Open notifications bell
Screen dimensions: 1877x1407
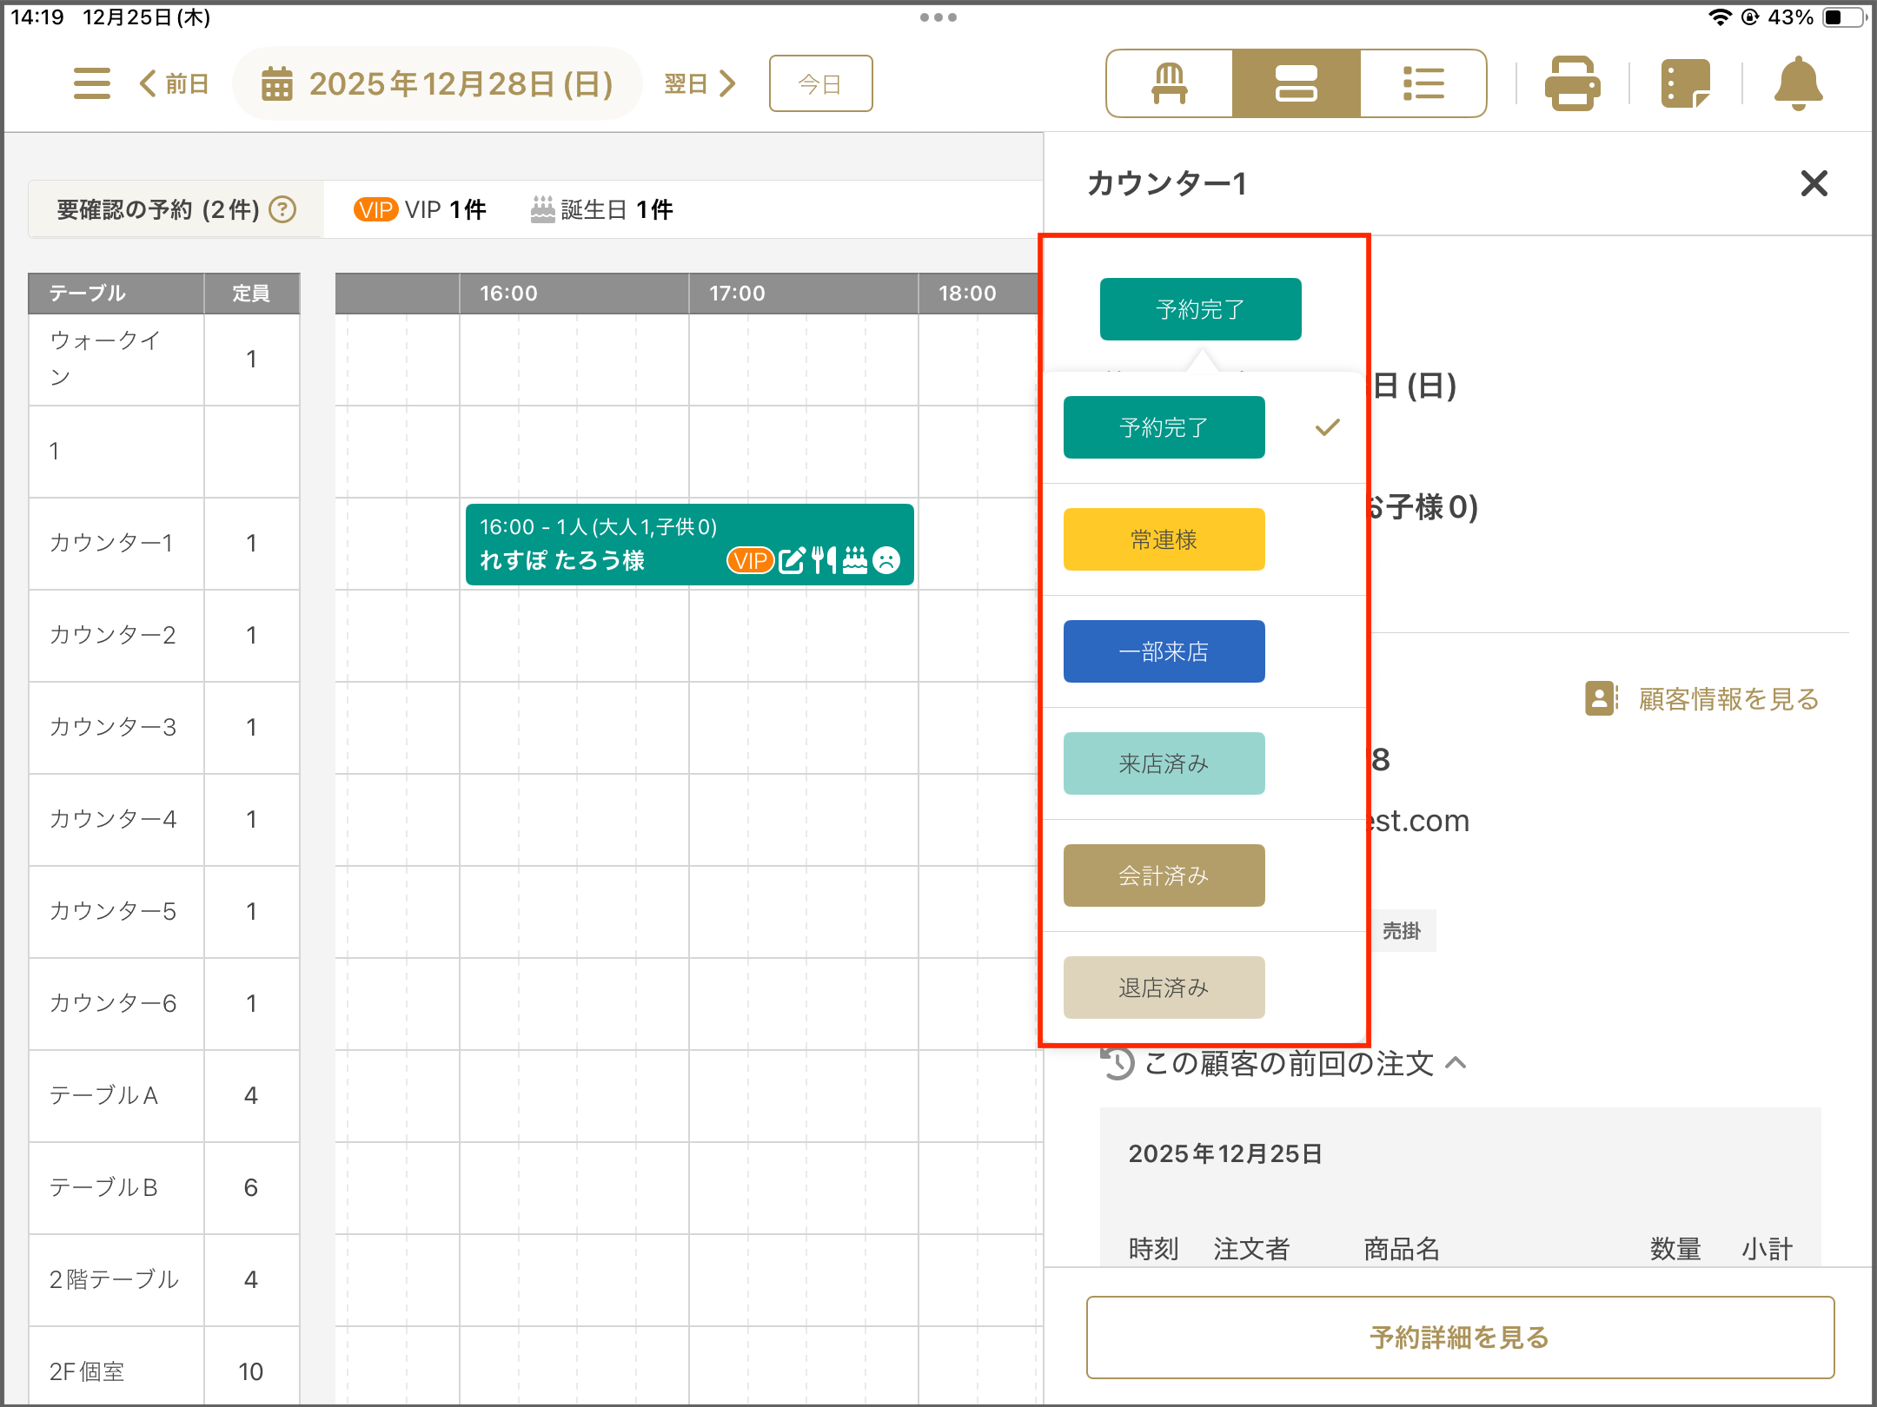click(x=1798, y=83)
